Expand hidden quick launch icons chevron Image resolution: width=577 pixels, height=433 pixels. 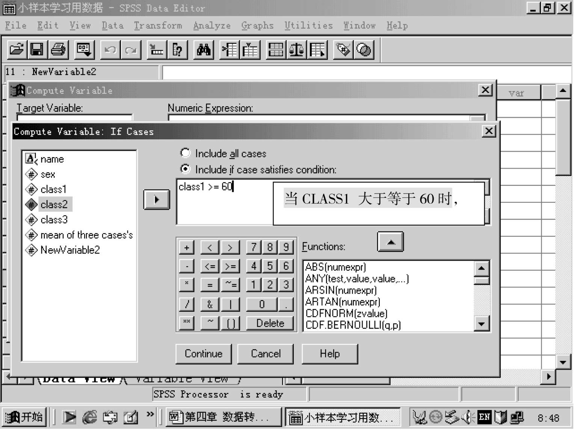click(150, 414)
